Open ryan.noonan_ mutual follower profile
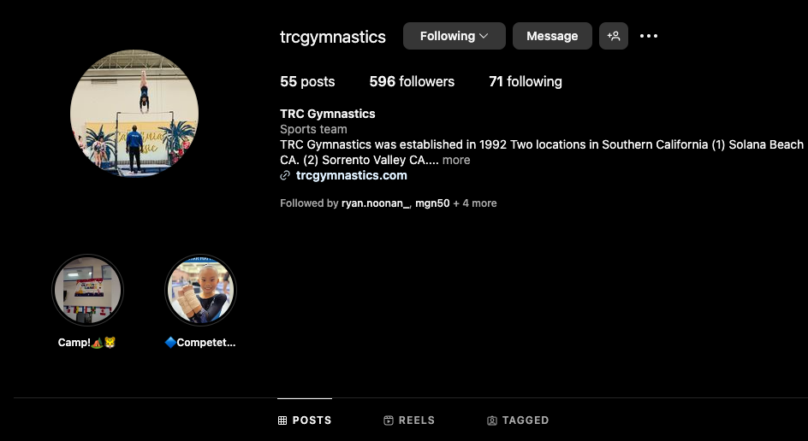Viewport: 808px width, 441px height. click(x=375, y=203)
